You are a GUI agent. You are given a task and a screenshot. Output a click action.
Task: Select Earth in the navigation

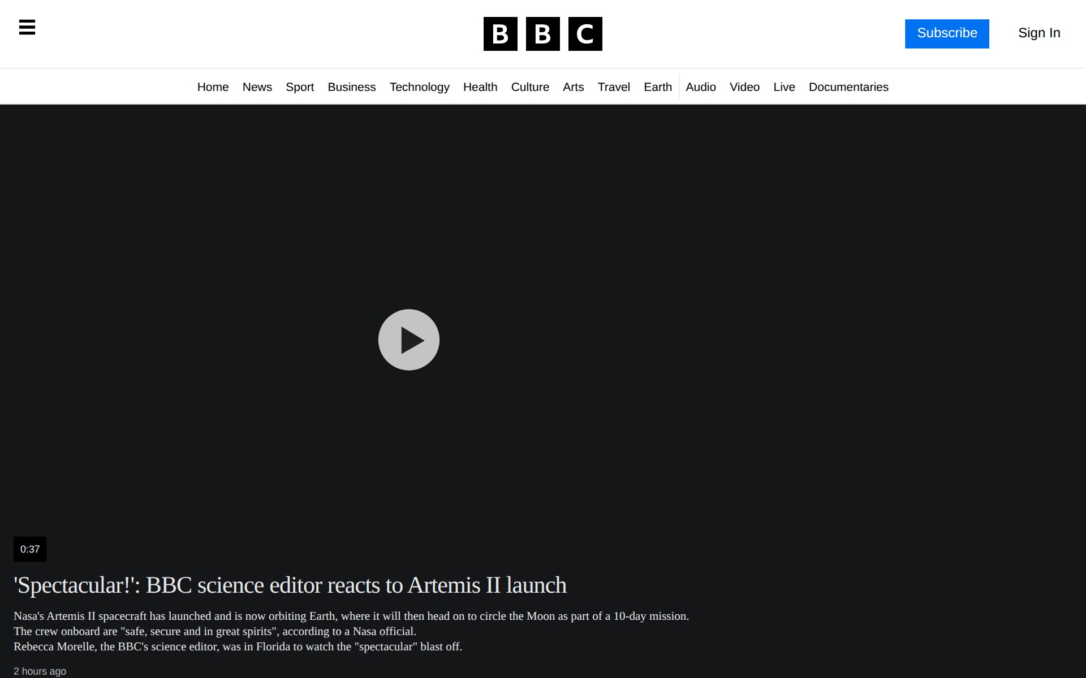(658, 87)
